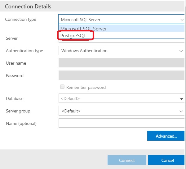
Task: Click the Advanced... button
Action: [166, 136]
